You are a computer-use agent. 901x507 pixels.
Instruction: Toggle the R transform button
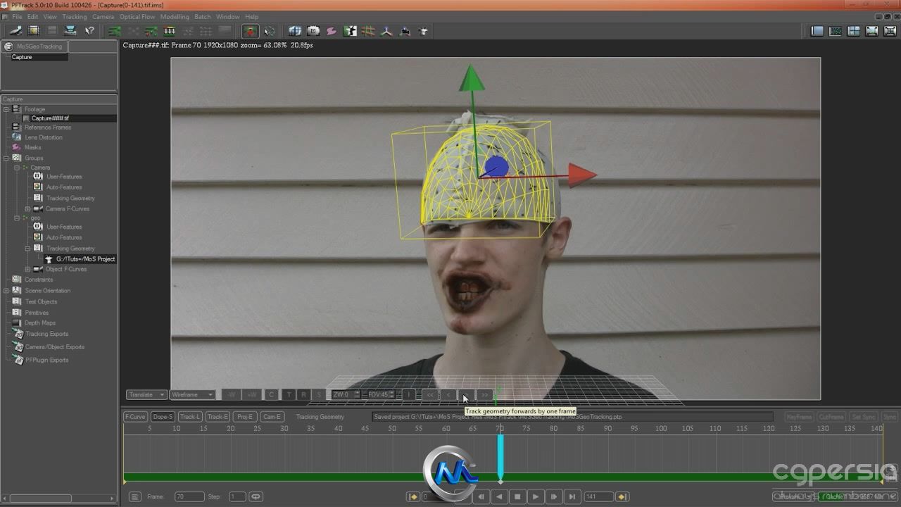coord(303,395)
